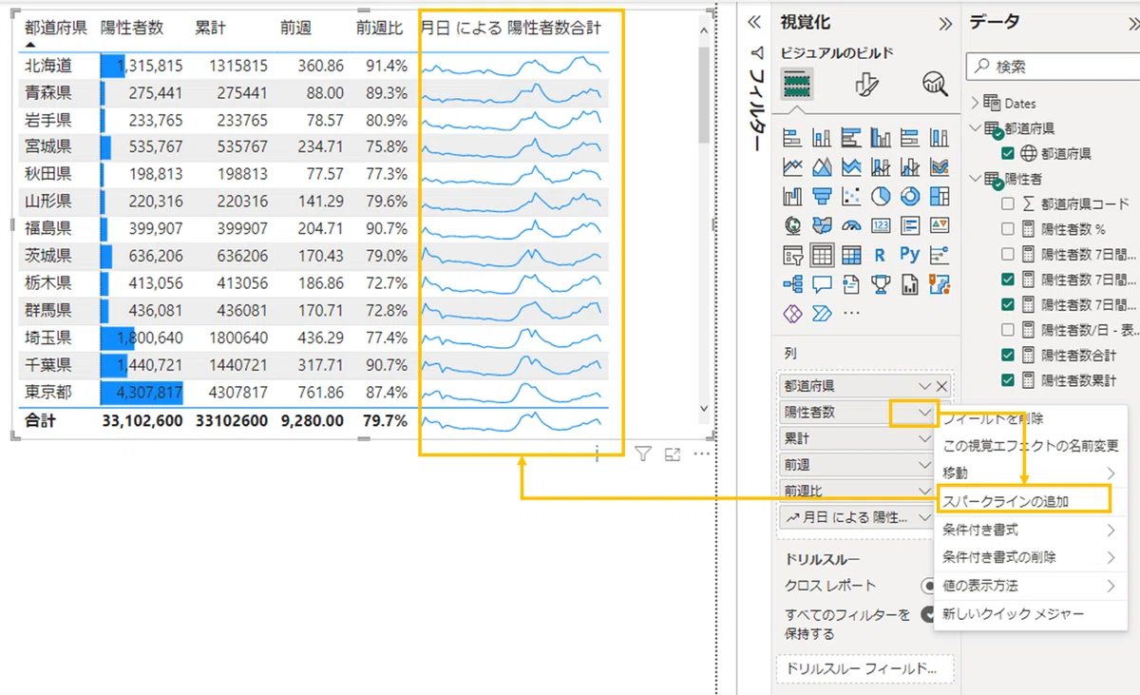Select the KPI visual
Viewport: 1140px width, 695px height.
(940, 226)
